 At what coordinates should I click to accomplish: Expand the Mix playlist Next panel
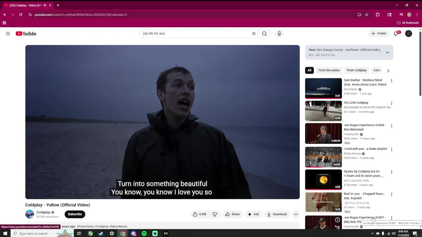click(387, 52)
